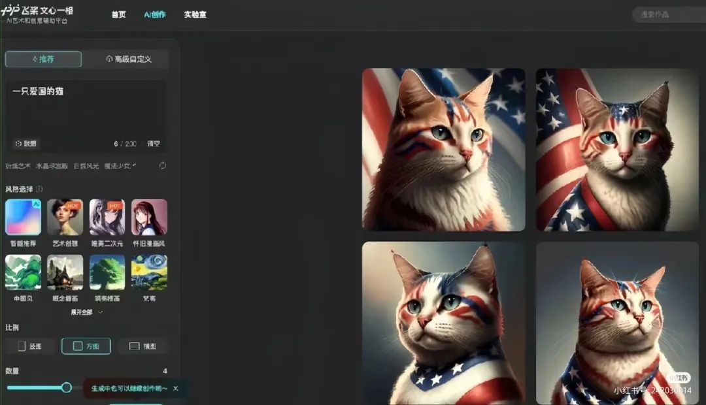Select the 方图 square ratio option
This screenshot has width=706, height=405.
point(86,346)
